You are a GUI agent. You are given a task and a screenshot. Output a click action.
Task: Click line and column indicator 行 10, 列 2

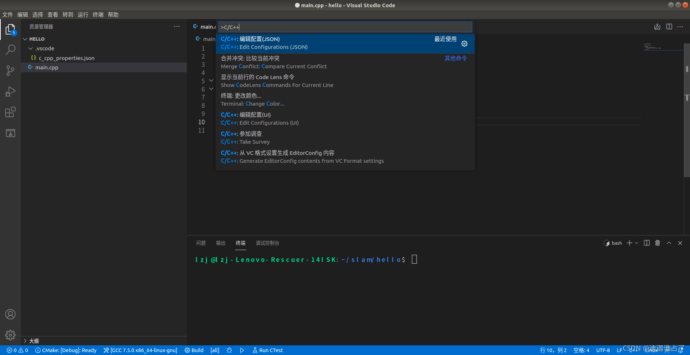[553, 350]
